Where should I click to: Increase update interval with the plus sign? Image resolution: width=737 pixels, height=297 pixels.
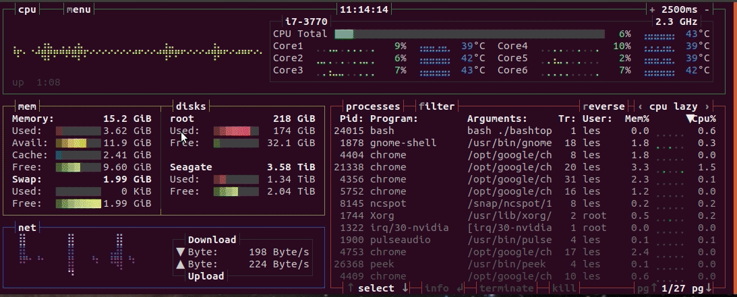(653, 9)
